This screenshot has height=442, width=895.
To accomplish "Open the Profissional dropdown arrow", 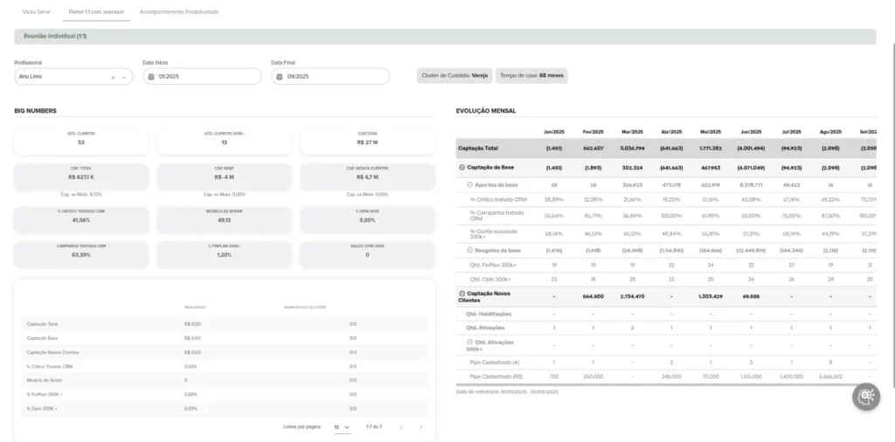I will [x=123, y=77].
